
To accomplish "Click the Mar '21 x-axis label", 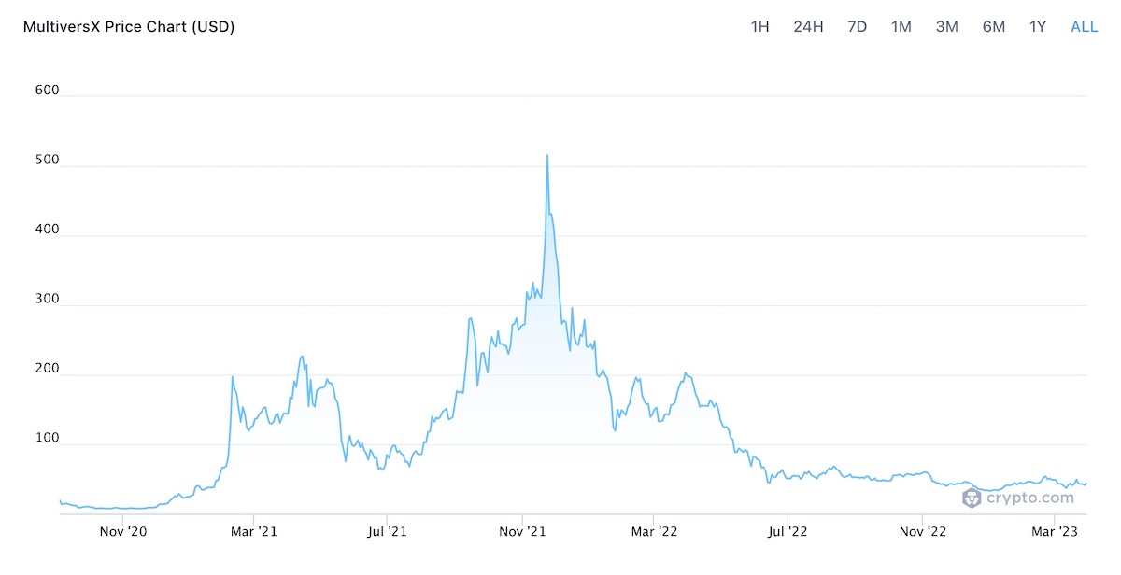I will click(255, 532).
